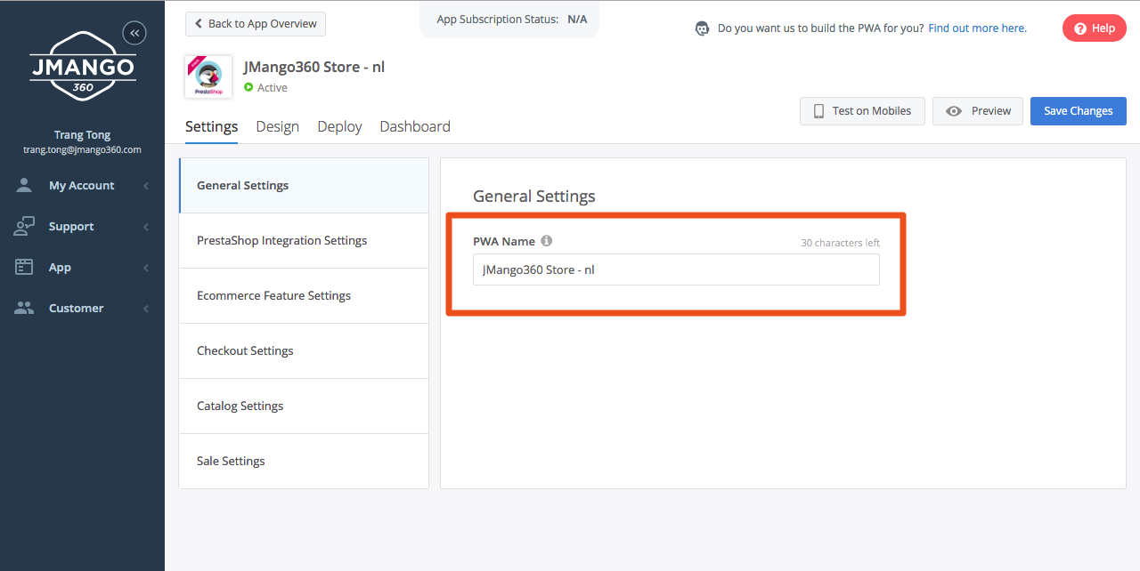Image resolution: width=1140 pixels, height=571 pixels.
Task: Expand the Support menu chevron
Action: point(146,227)
